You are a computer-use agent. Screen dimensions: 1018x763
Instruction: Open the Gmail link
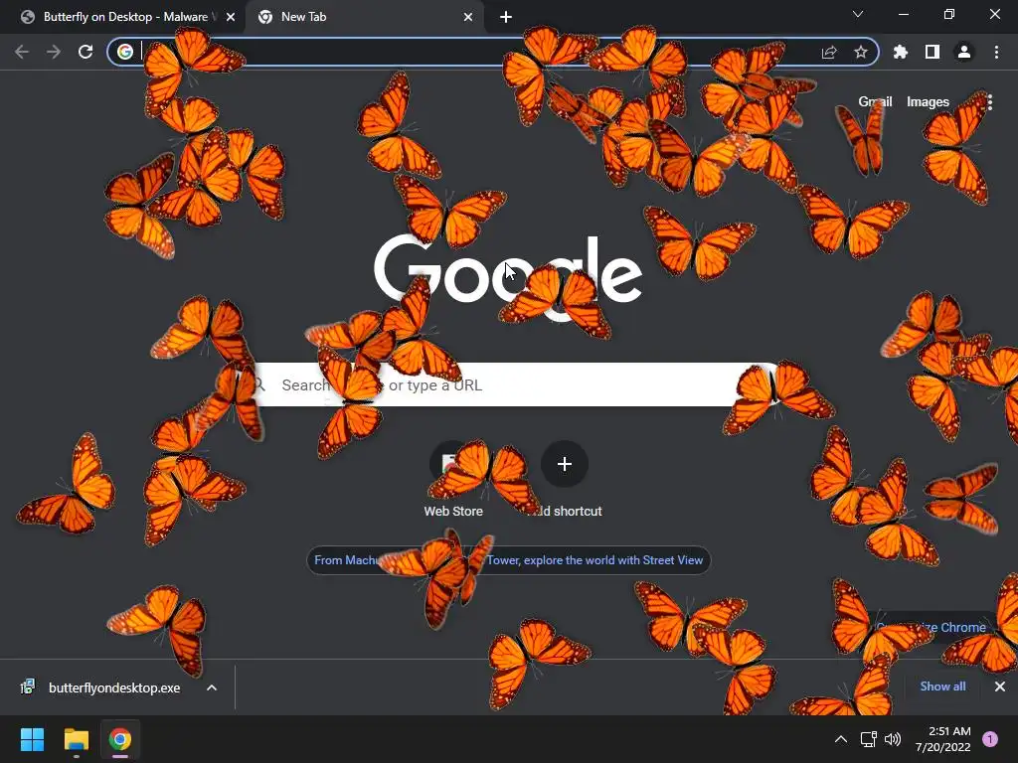875,102
